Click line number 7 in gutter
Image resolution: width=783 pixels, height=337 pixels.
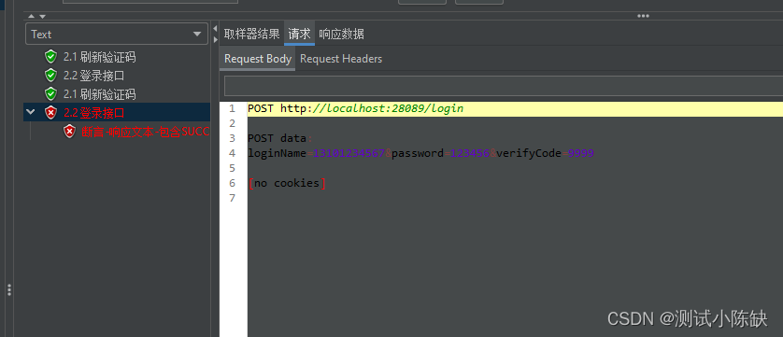tap(232, 198)
